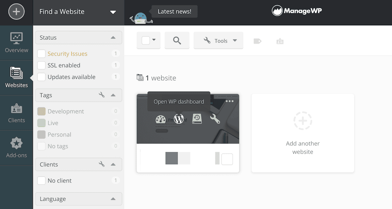Tick the select-all checkbox in toolbar
This screenshot has width=392, height=209.
point(146,40)
